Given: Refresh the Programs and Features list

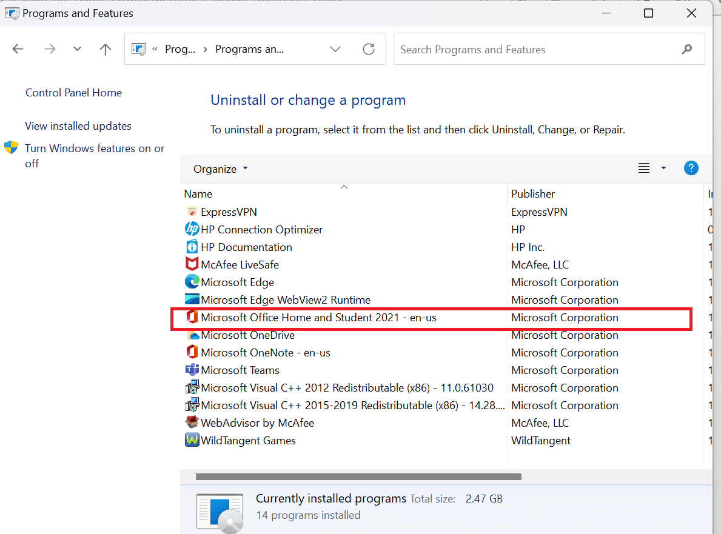Looking at the screenshot, I should (369, 49).
